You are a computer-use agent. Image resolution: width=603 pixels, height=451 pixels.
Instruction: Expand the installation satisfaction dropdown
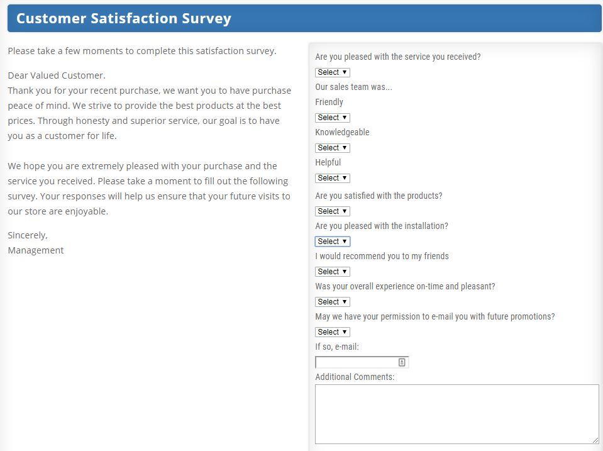(332, 242)
